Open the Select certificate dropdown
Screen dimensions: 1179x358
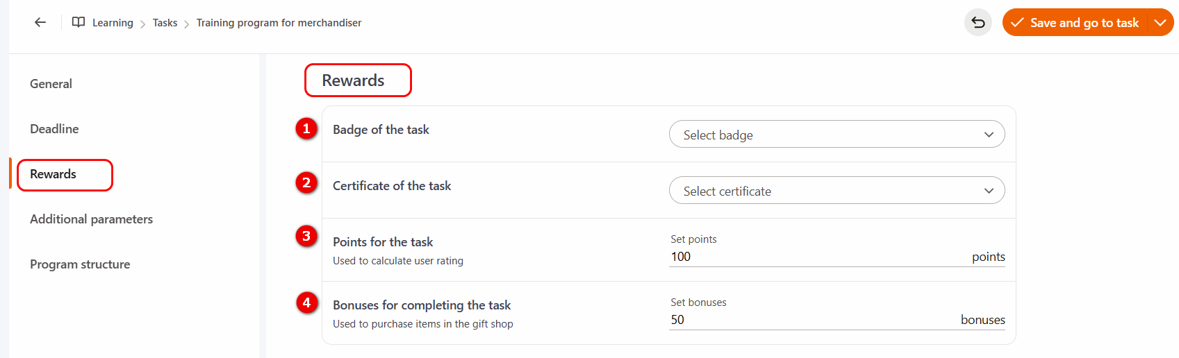tap(836, 191)
